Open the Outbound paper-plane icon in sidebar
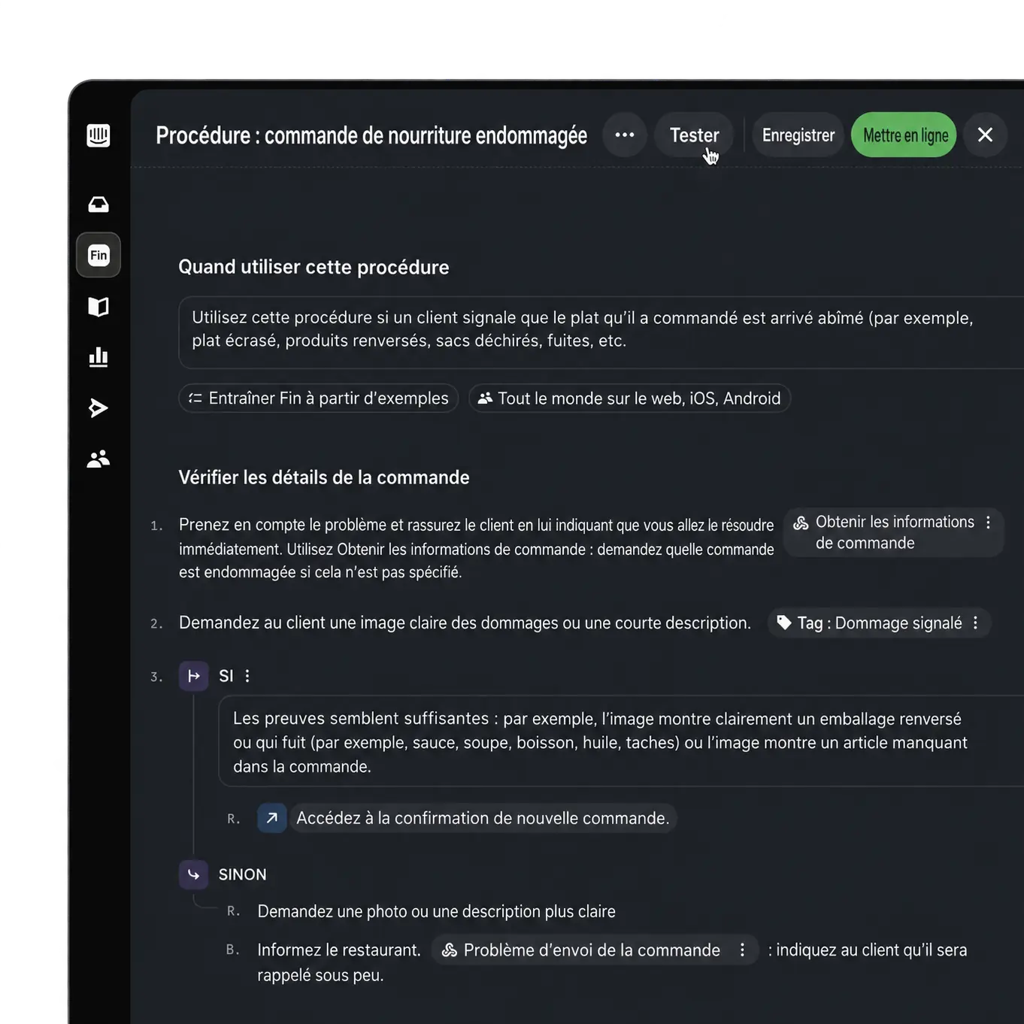 tap(98, 408)
